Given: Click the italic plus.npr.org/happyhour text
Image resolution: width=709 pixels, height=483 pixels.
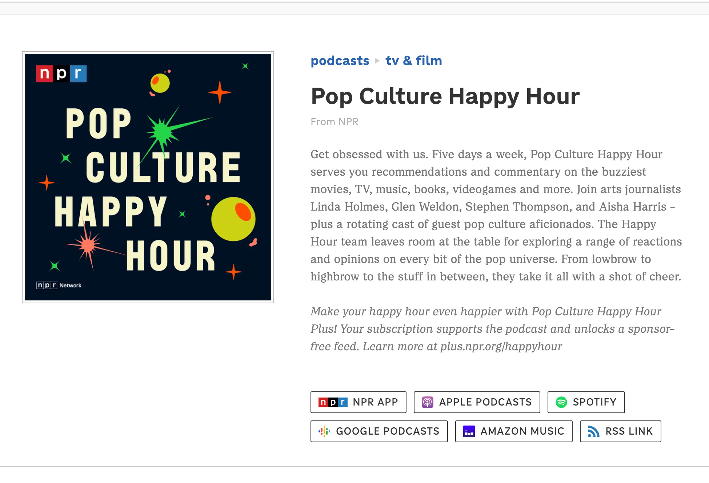Looking at the screenshot, I should (501, 346).
